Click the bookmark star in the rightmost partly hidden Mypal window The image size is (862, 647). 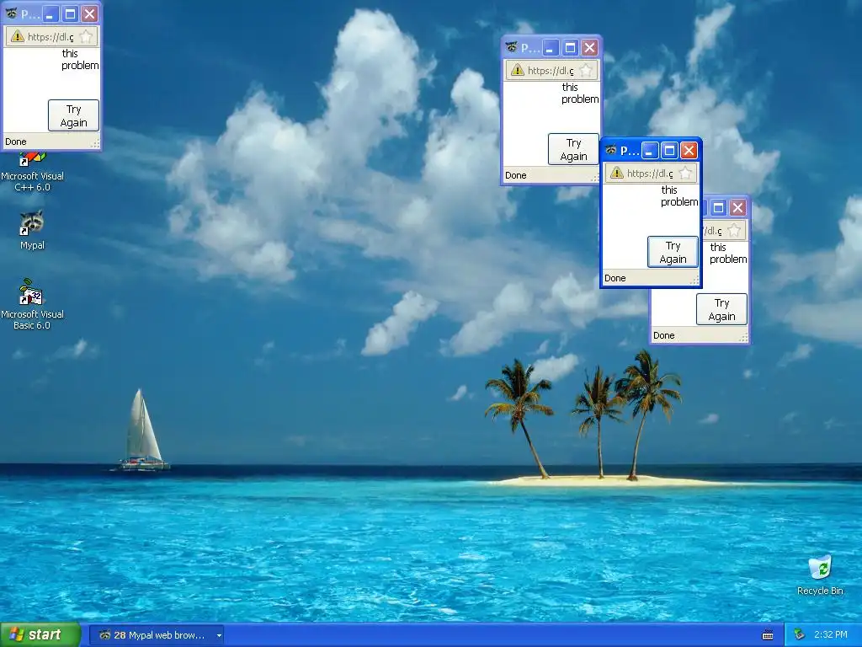[734, 231]
